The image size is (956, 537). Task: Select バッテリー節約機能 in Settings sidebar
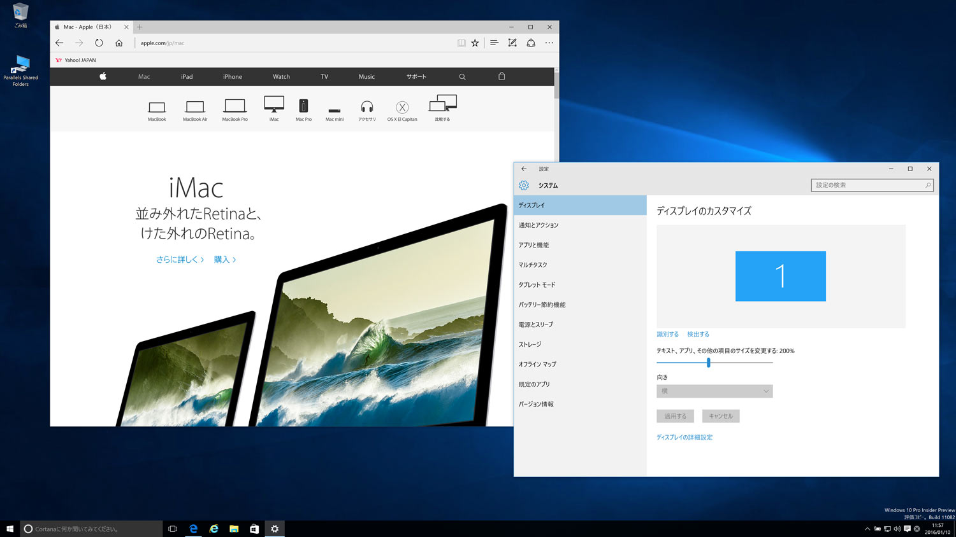coord(580,305)
